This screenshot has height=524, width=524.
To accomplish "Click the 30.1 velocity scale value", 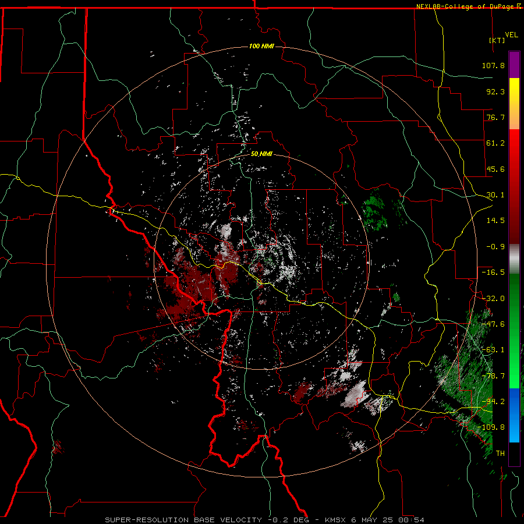I will click(x=495, y=195).
